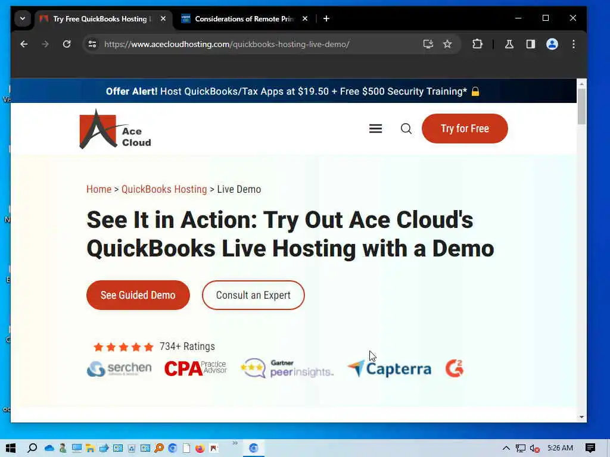Select the active Chromium taskbar window button
Screen dimensions: 610x457
pos(254,448)
